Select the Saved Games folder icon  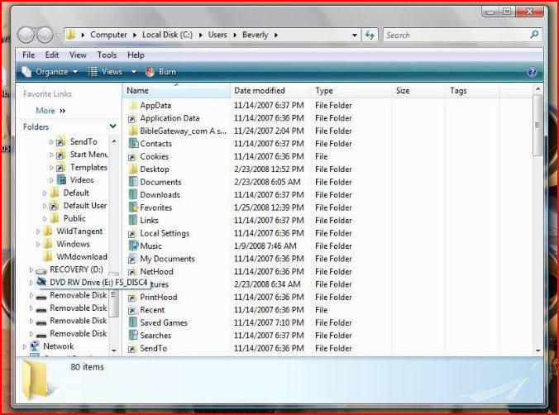133,322
